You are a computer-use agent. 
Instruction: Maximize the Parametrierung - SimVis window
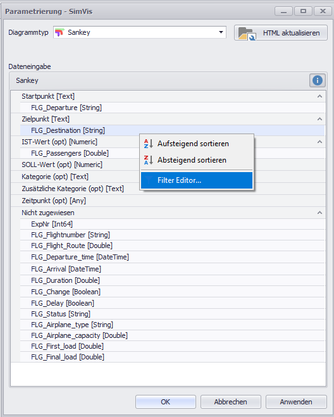pos(303,11)
